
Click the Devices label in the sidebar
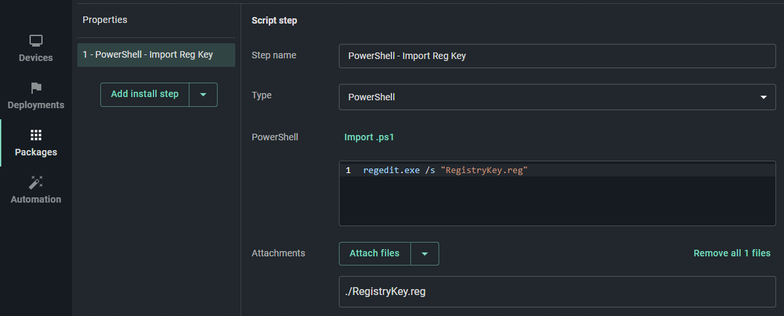click(35, 58)
